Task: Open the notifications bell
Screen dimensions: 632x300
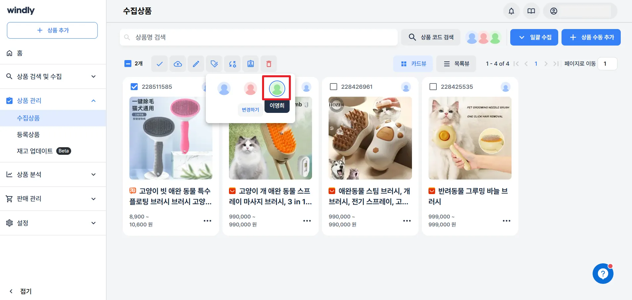Action: pyautogui.click(x=511, y=11)
